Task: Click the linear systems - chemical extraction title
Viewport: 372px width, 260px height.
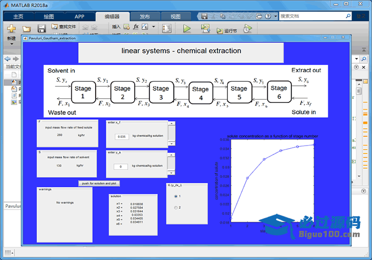Action: point(181,51)
